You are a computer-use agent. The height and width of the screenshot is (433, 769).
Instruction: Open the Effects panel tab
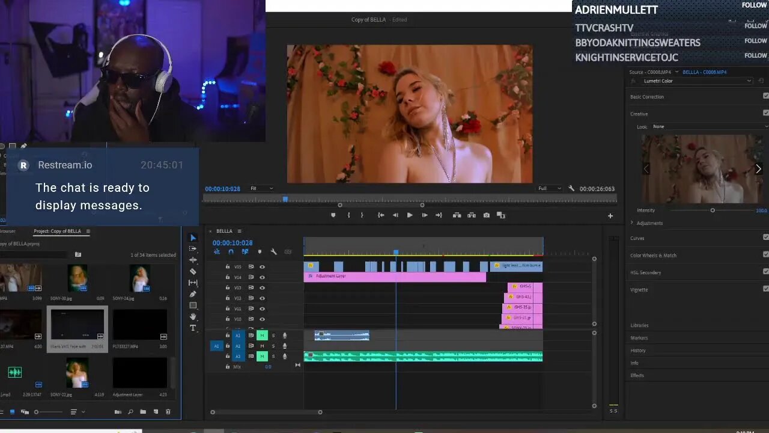click(x=637, y=375)
